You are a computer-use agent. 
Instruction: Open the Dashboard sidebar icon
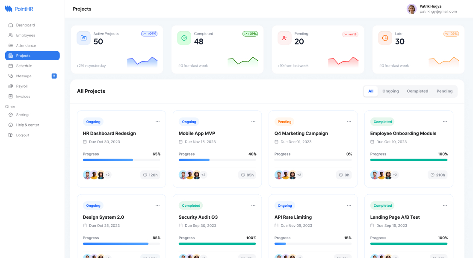click(x=11, y=25)
